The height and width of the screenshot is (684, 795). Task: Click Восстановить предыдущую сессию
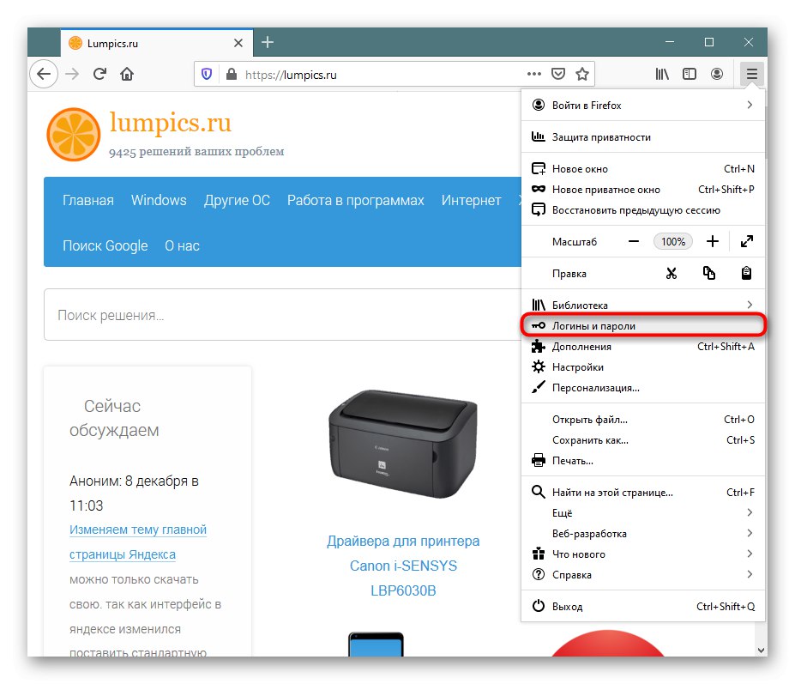coord(643,210)
